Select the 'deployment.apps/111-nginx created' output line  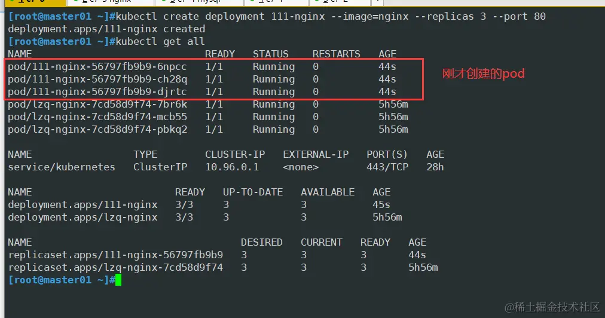click(x=106, y=29)
